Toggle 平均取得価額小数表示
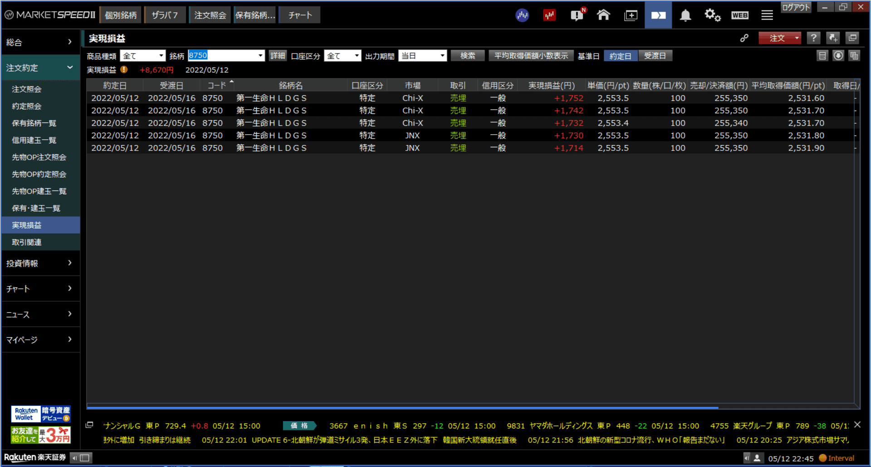871x467 pixels. 531,56
